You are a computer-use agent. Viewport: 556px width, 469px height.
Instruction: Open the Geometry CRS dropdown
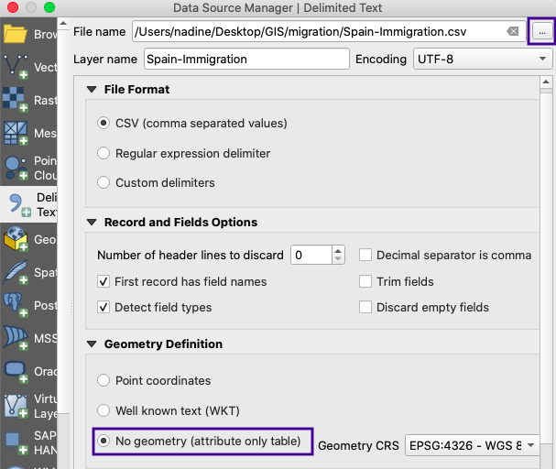click(473, 445)
